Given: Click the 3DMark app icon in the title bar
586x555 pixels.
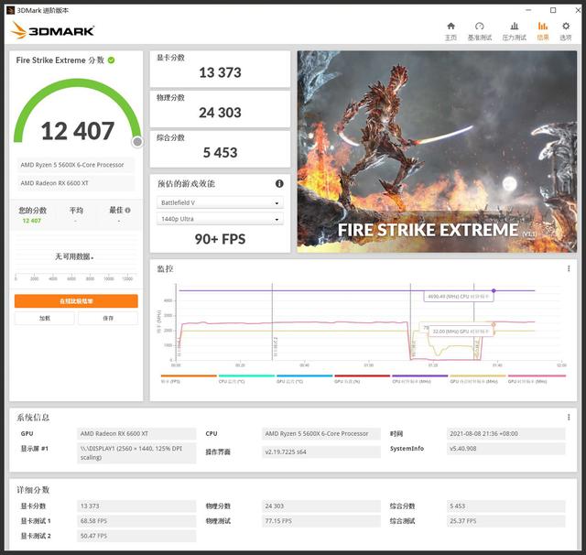Looking at the screenshot, I should coord(10,10).
